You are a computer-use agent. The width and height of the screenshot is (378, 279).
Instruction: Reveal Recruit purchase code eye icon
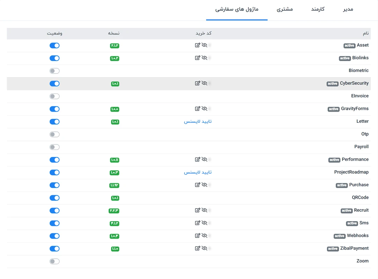[x=204, y=210]
